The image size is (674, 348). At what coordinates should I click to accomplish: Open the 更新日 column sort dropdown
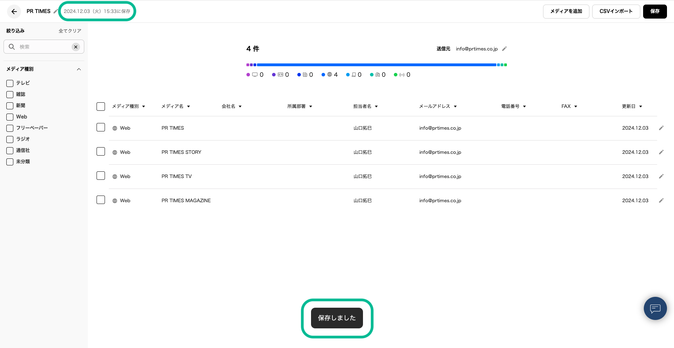tap(641, 107)
